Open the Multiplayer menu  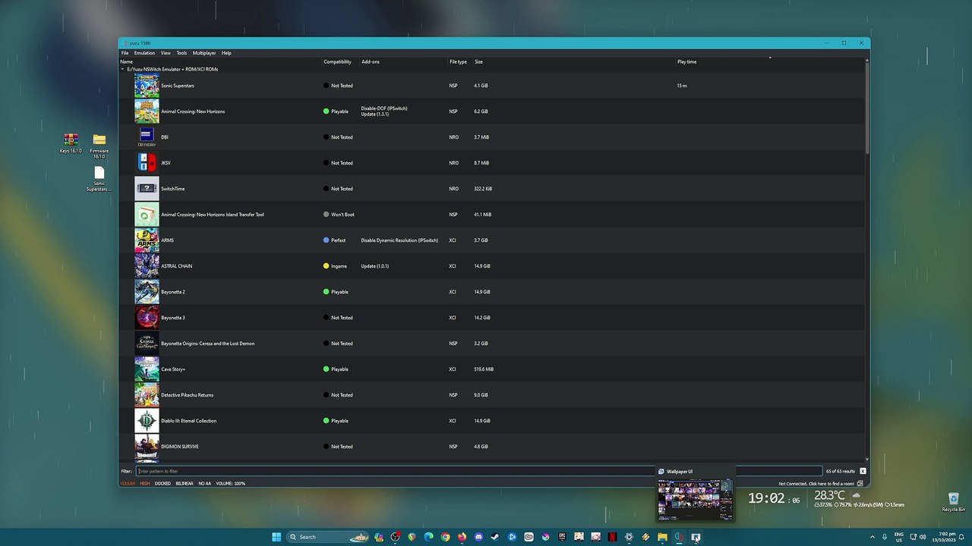click(x=204, y=53)
